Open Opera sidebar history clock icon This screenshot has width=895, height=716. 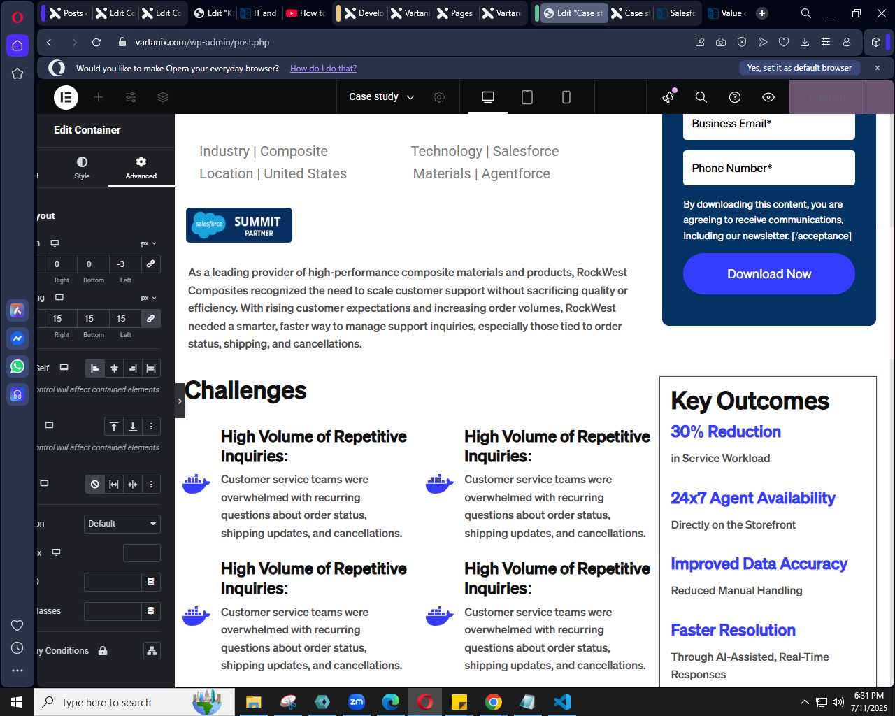[x=17, y=648]
